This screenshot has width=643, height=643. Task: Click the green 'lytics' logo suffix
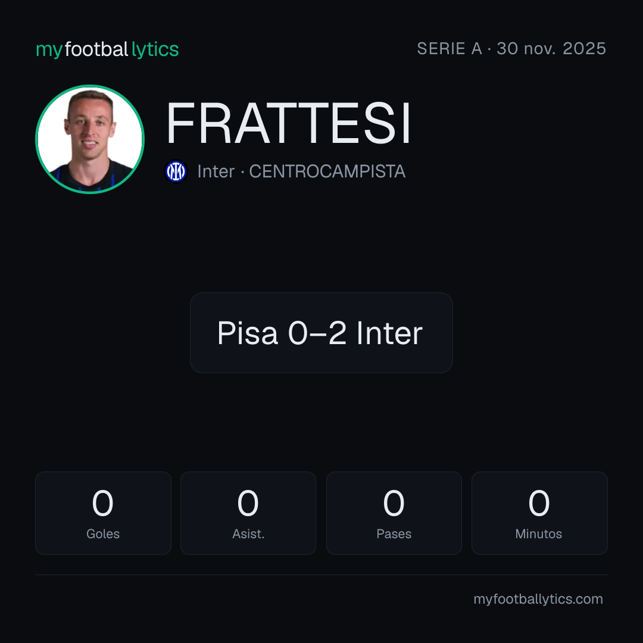click(x=155, y=49)
